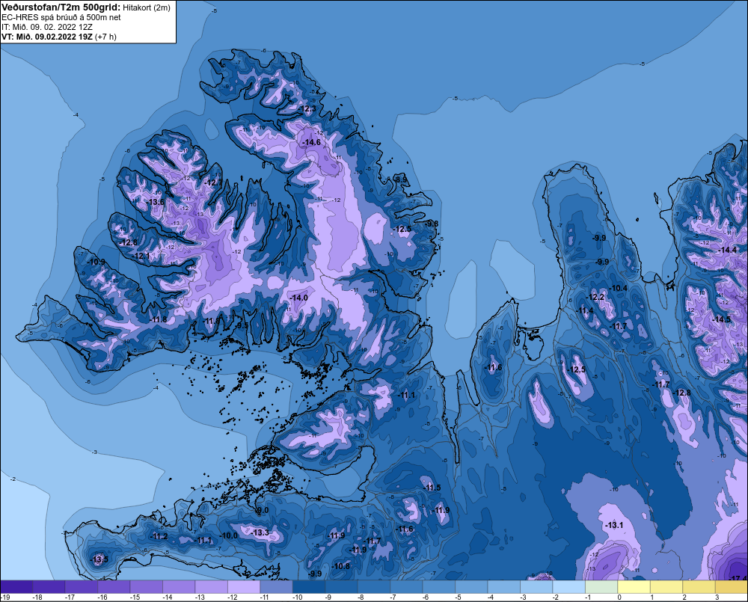Select the -8.9 coastal temperature label
This screenshot has width=748, height=602.
pos(401,179)
